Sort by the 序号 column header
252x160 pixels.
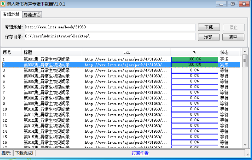click(7, 52)
